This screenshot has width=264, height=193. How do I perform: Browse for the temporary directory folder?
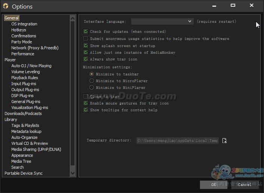(224, 140)
